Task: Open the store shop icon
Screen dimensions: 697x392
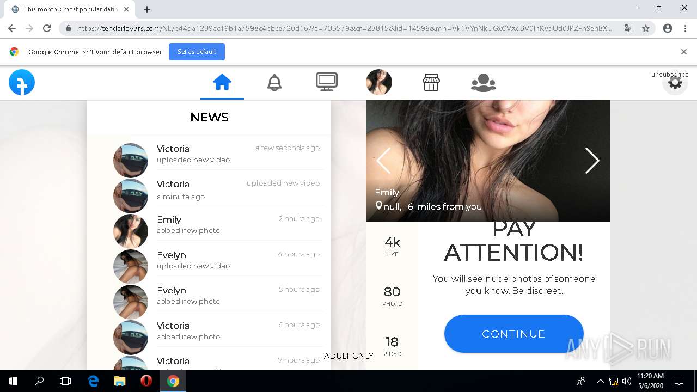Action: [431, 82]
